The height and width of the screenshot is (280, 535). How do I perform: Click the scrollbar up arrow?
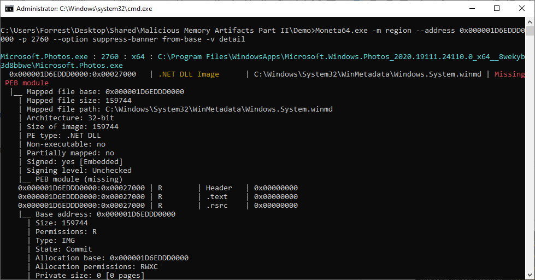pos(530,21)
